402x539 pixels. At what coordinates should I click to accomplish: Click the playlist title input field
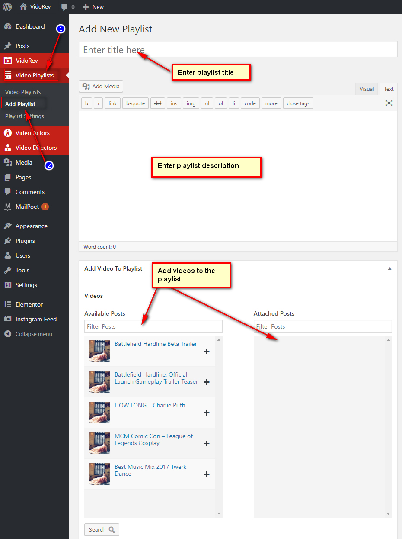point(238,49)
